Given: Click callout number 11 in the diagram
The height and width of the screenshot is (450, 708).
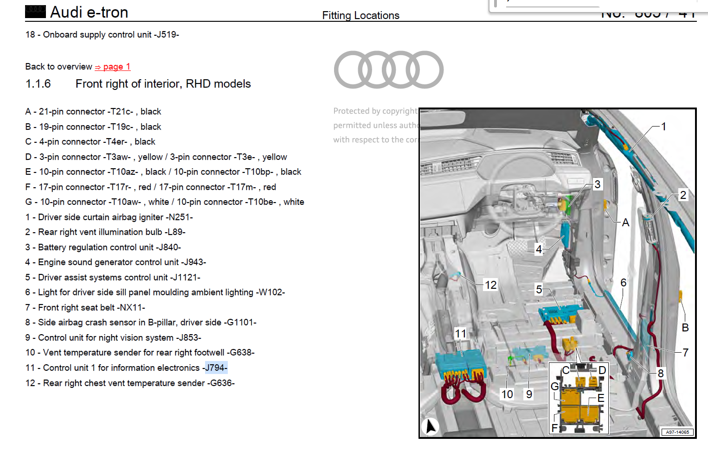Looking at the screenshot, I should point(460,334).
